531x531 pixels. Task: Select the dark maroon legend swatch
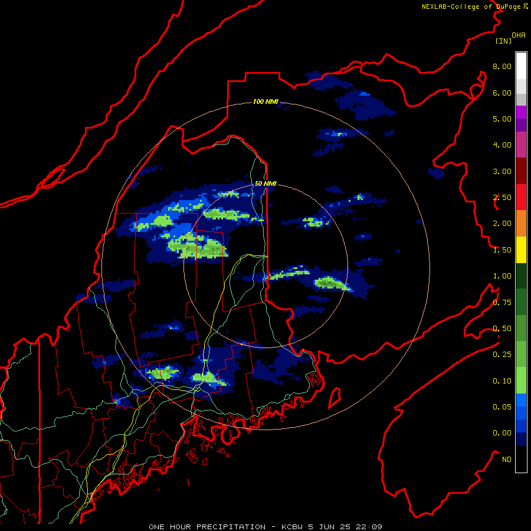[521, 171]
